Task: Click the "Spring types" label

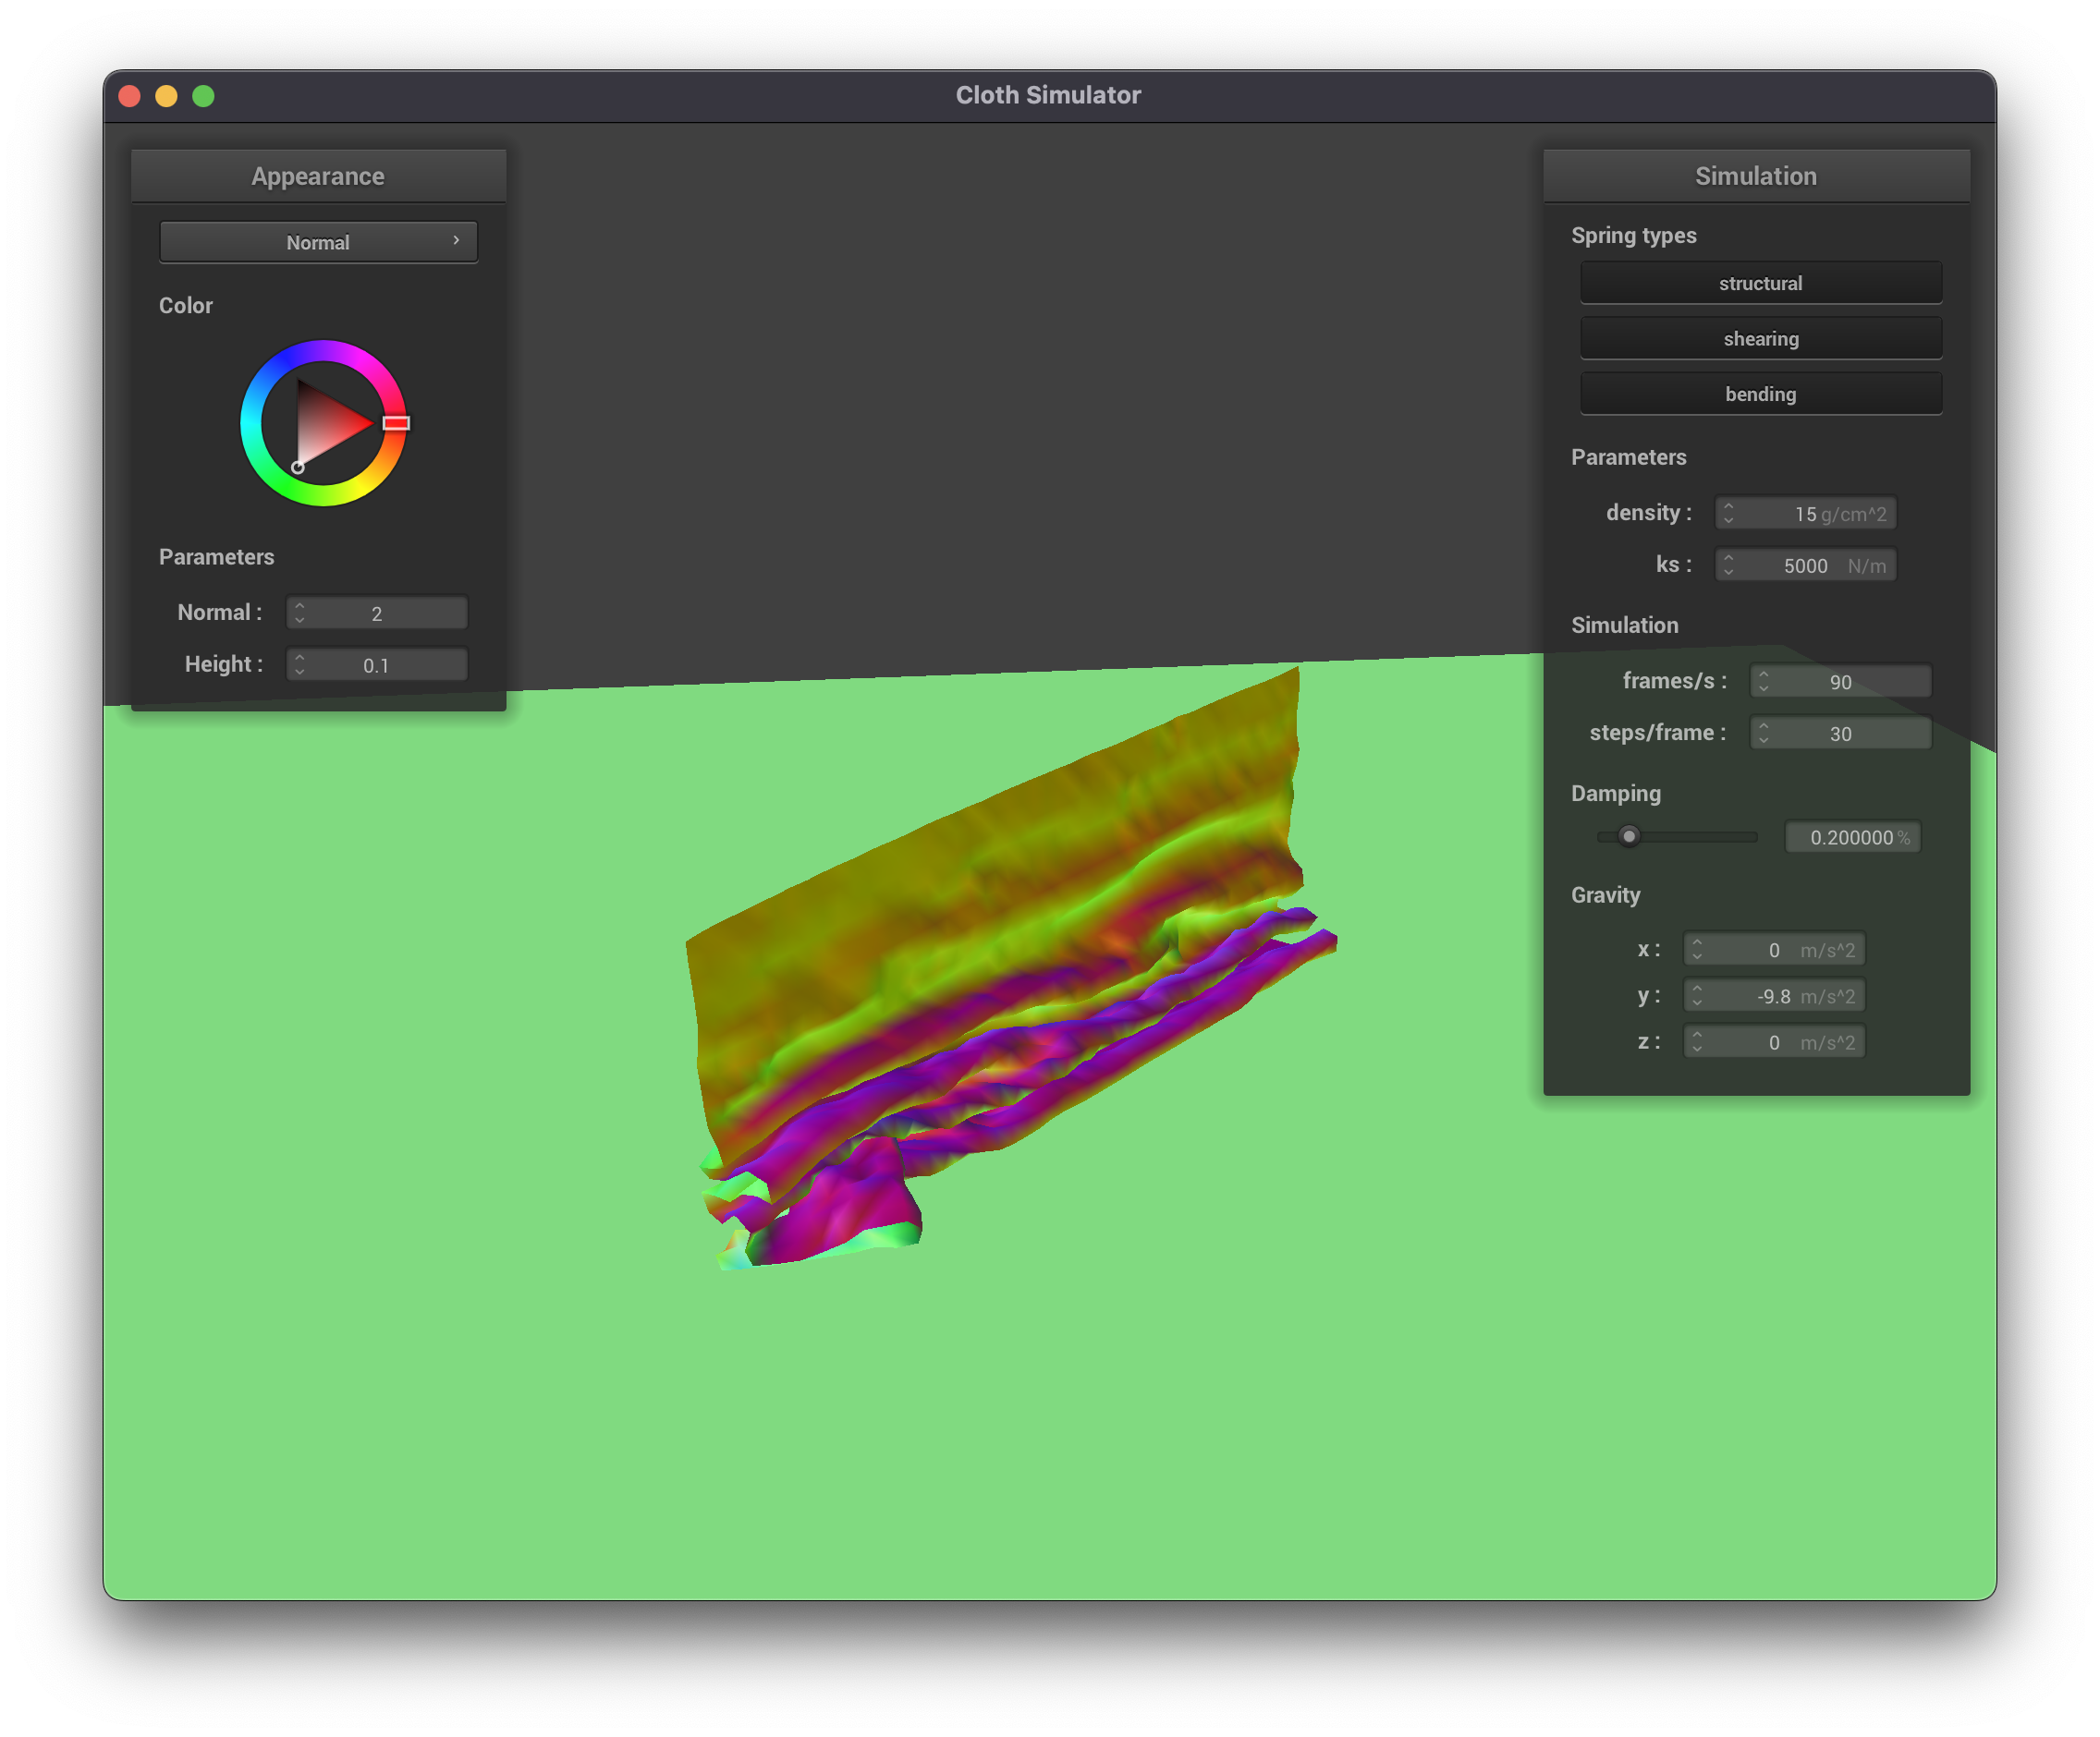Action: 1634,236
